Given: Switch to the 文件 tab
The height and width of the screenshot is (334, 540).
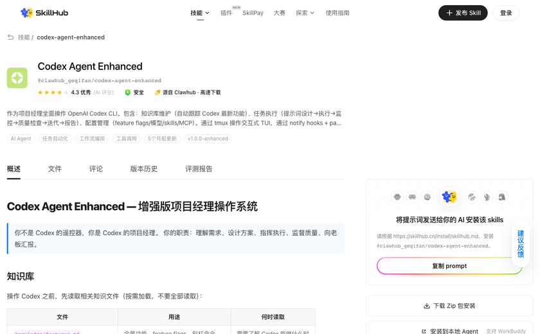Looking at the screenshot, I should 55,169.
